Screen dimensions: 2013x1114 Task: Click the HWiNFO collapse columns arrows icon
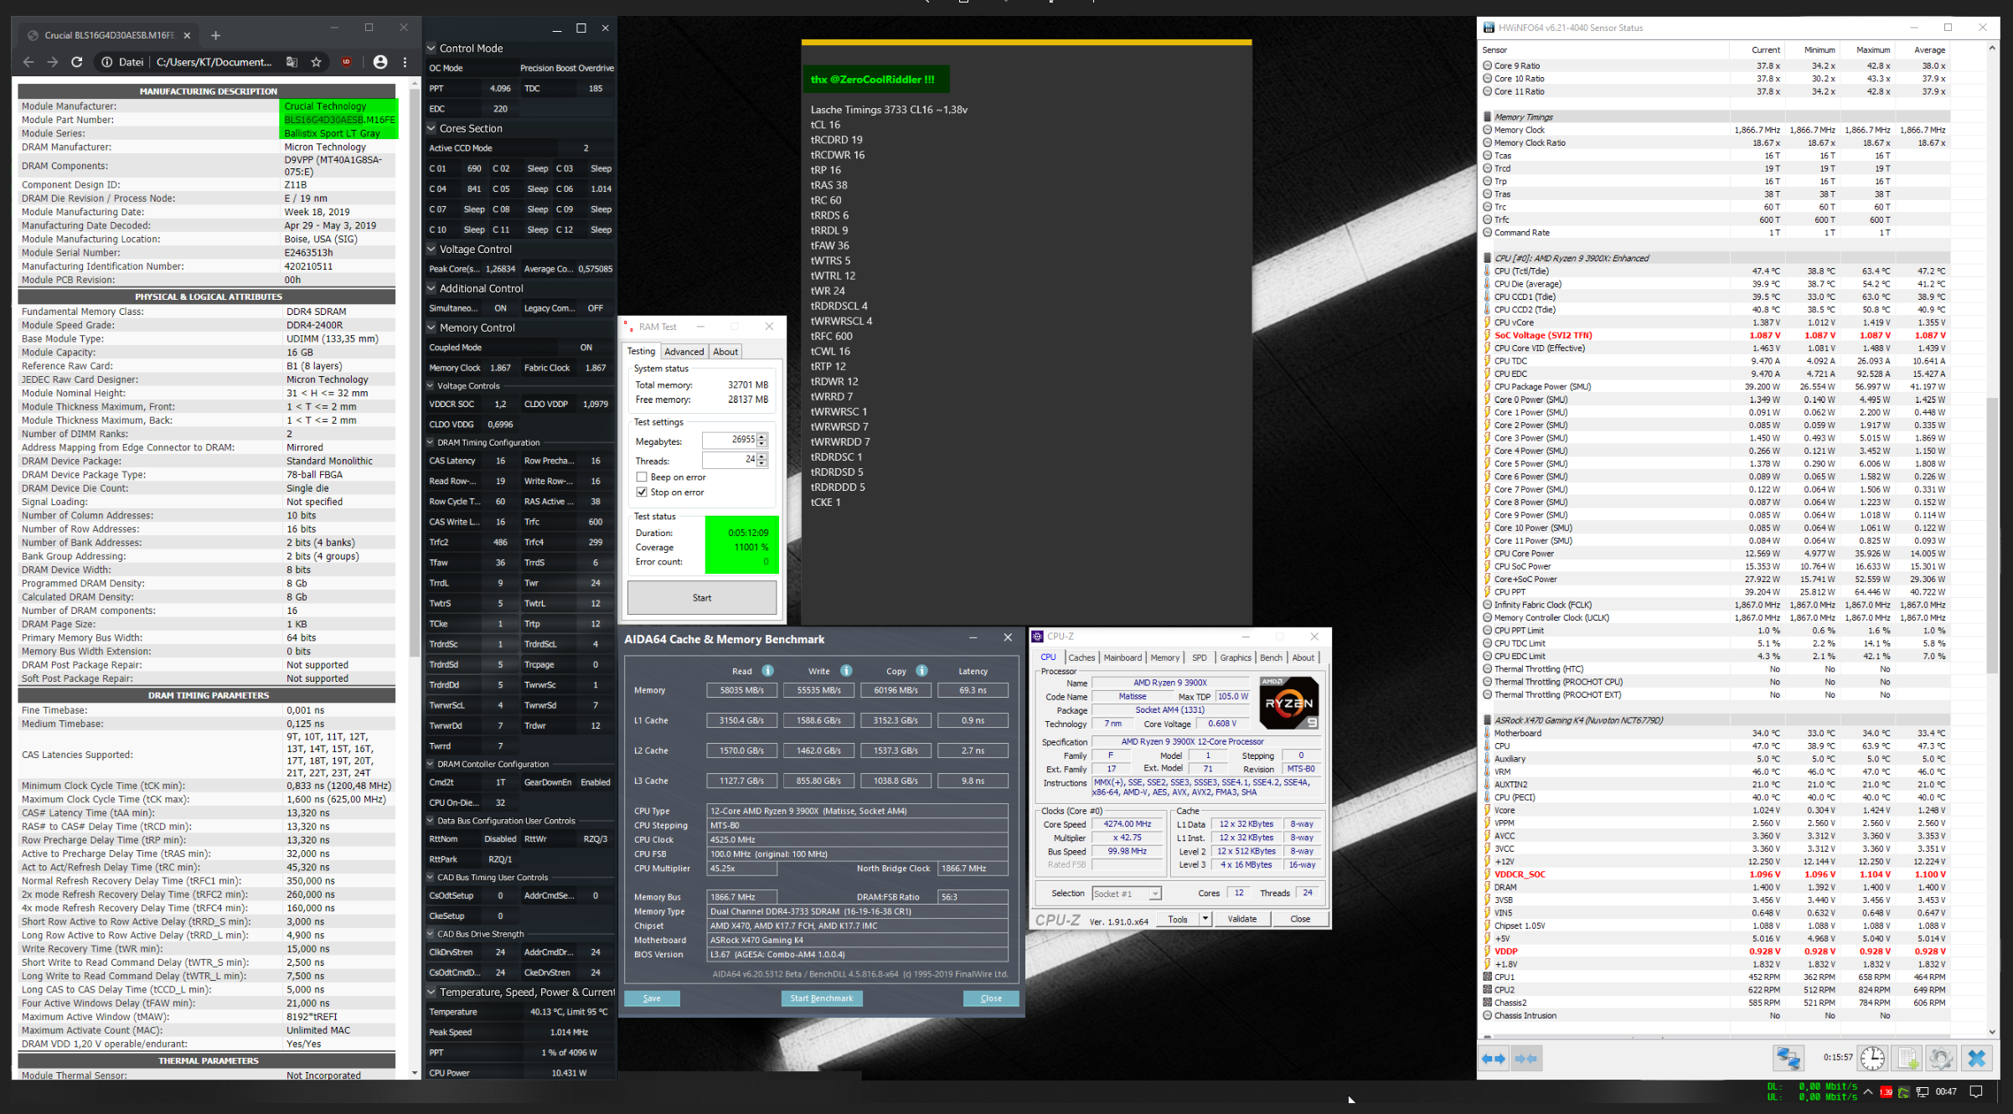tap(1526, 1059)
